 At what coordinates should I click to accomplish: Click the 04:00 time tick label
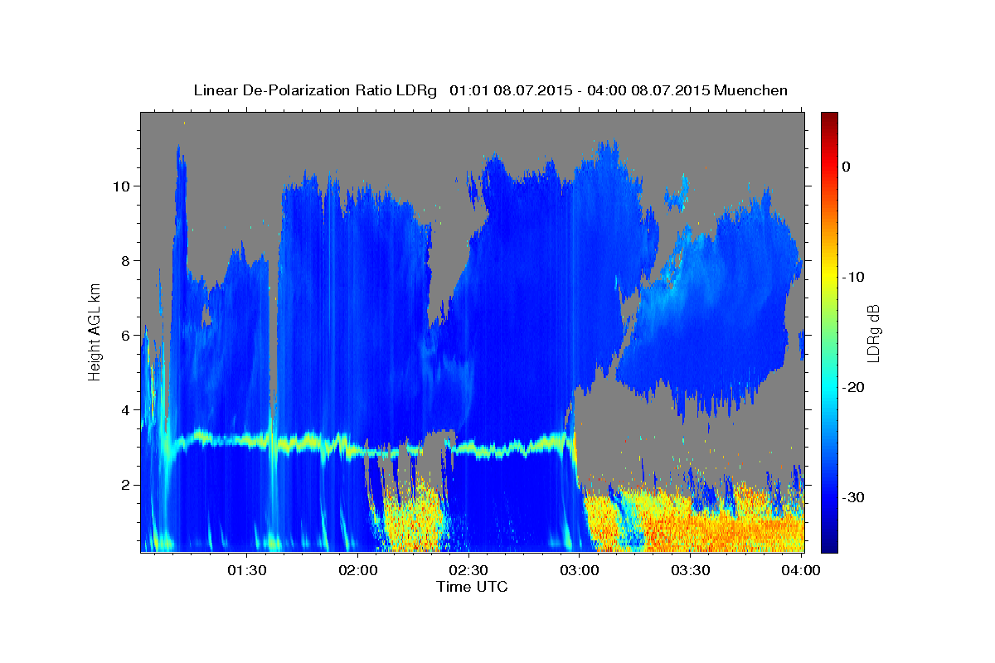pyautogui.click(x=801, y=570)
